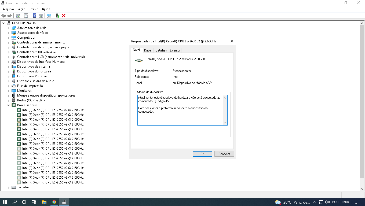Click the Monitores category icon
This screenshot has height=206, width=365.
(14, 91)
